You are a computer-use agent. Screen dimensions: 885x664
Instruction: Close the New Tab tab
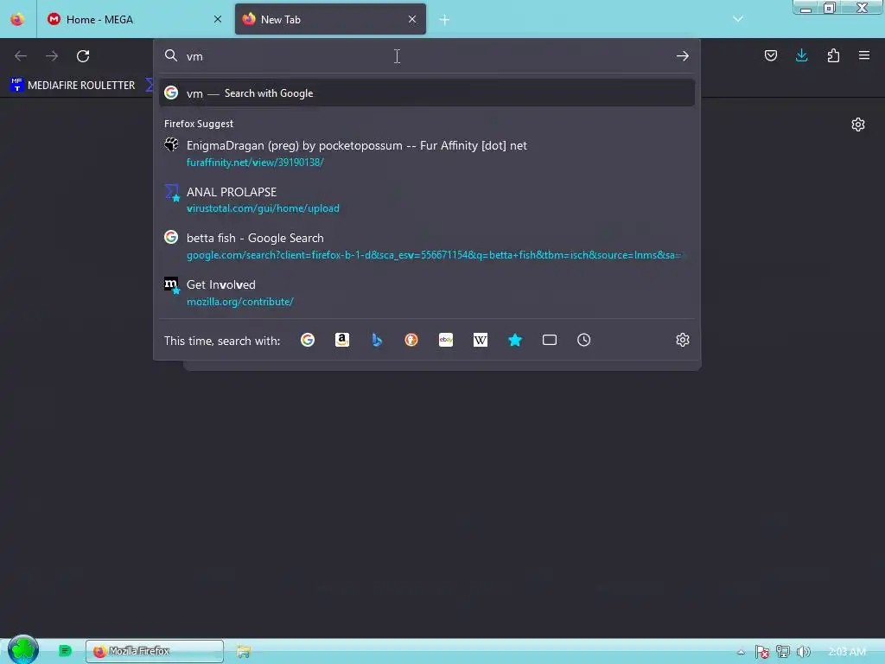412,19
